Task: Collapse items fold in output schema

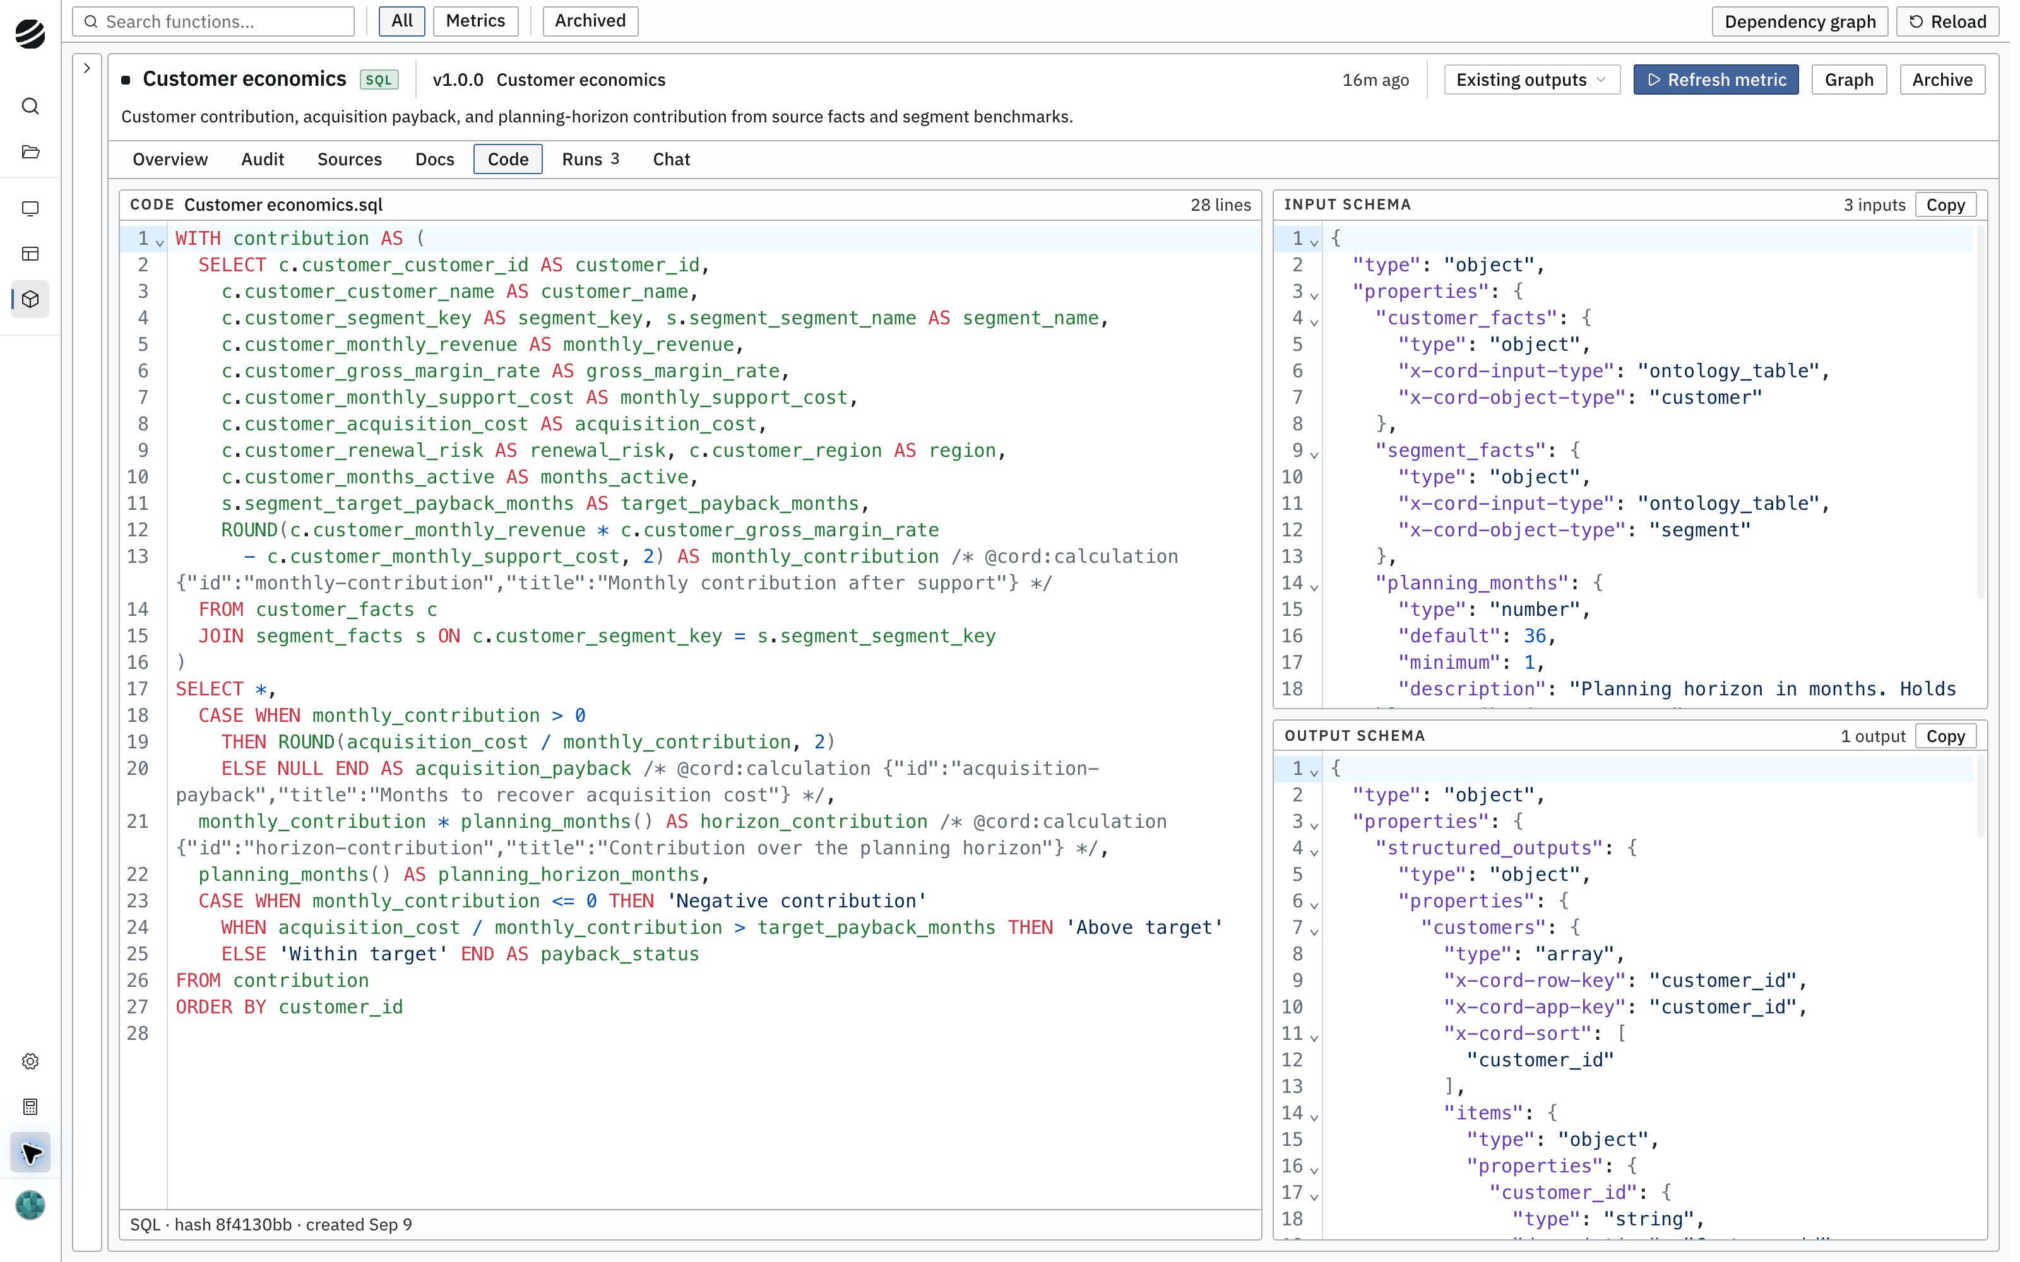Action: pyautogui.click(x=1314, y=1116)
